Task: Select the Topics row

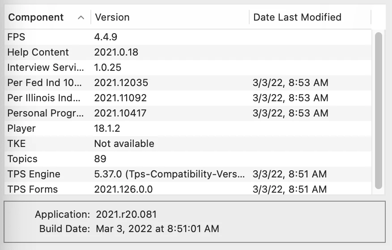Action: [x=188, y=159]
